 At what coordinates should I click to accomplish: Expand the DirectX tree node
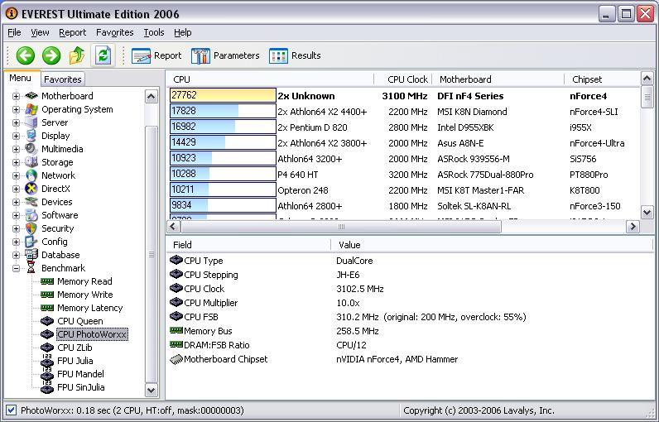click(x=16, y=189)
